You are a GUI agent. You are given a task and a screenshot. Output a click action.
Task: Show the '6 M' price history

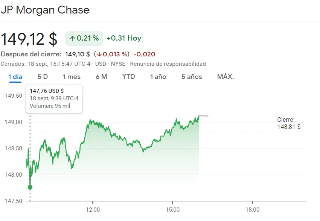click(x=101, y=76)
